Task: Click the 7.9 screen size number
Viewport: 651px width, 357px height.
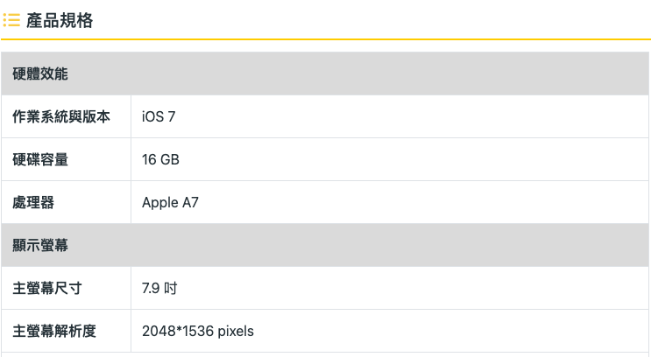Action: tap(151, 288)
